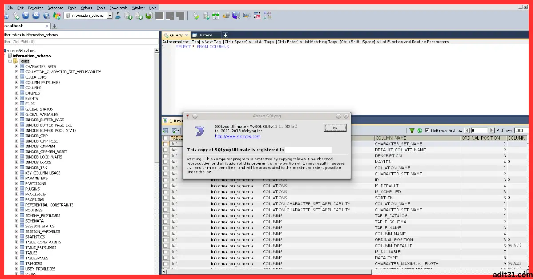Click the # of rows input field

[521, 131]
